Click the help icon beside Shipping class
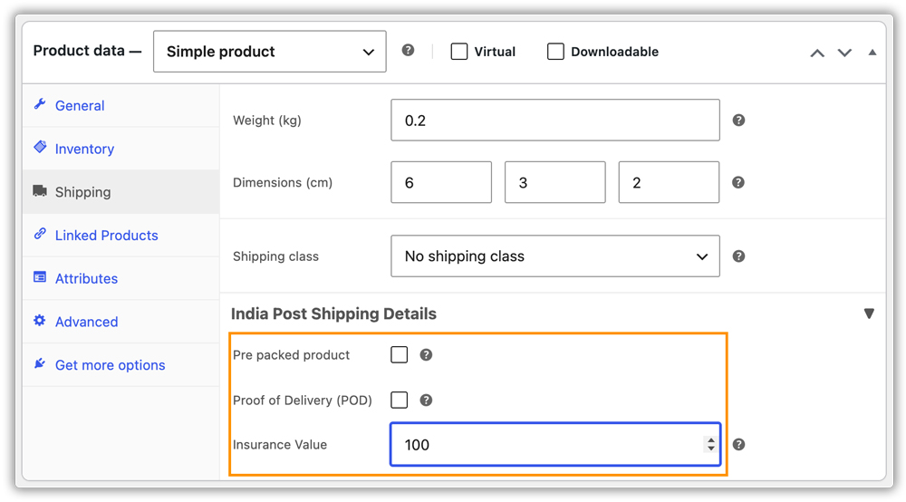This screenshot has height=502, width=906. point(738,256)
